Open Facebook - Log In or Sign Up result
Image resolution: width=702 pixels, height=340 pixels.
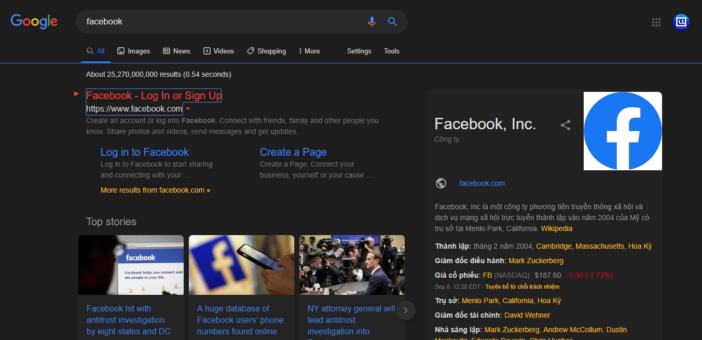[x=154, y=96]
